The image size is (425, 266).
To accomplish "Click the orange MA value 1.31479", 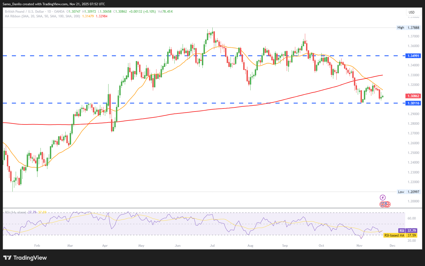I will [x=88, y=16].
